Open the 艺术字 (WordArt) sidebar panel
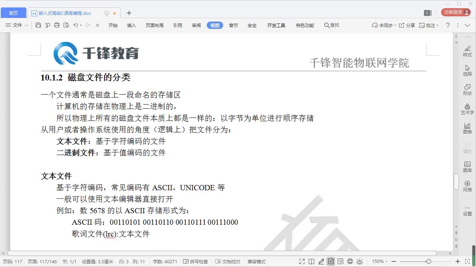476x267 pixels. pos(467,109)
